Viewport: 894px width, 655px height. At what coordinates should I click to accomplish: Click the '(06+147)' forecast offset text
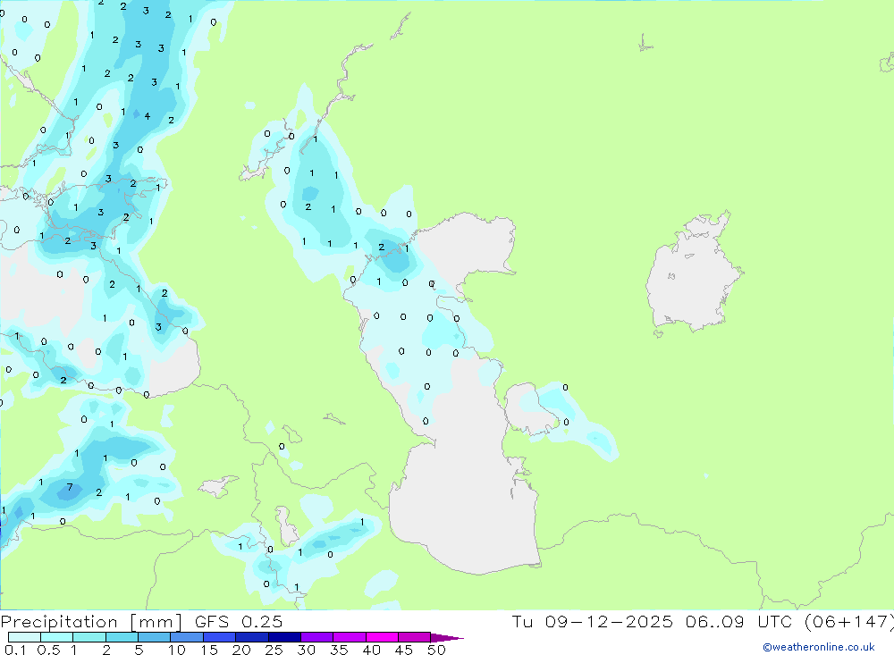[x=849, y=622]
